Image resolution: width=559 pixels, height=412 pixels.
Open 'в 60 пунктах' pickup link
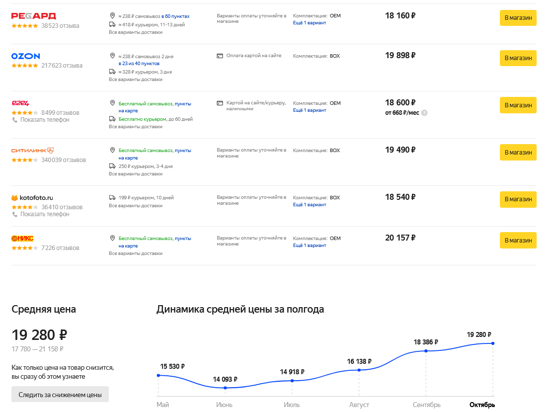click(175, 16)
